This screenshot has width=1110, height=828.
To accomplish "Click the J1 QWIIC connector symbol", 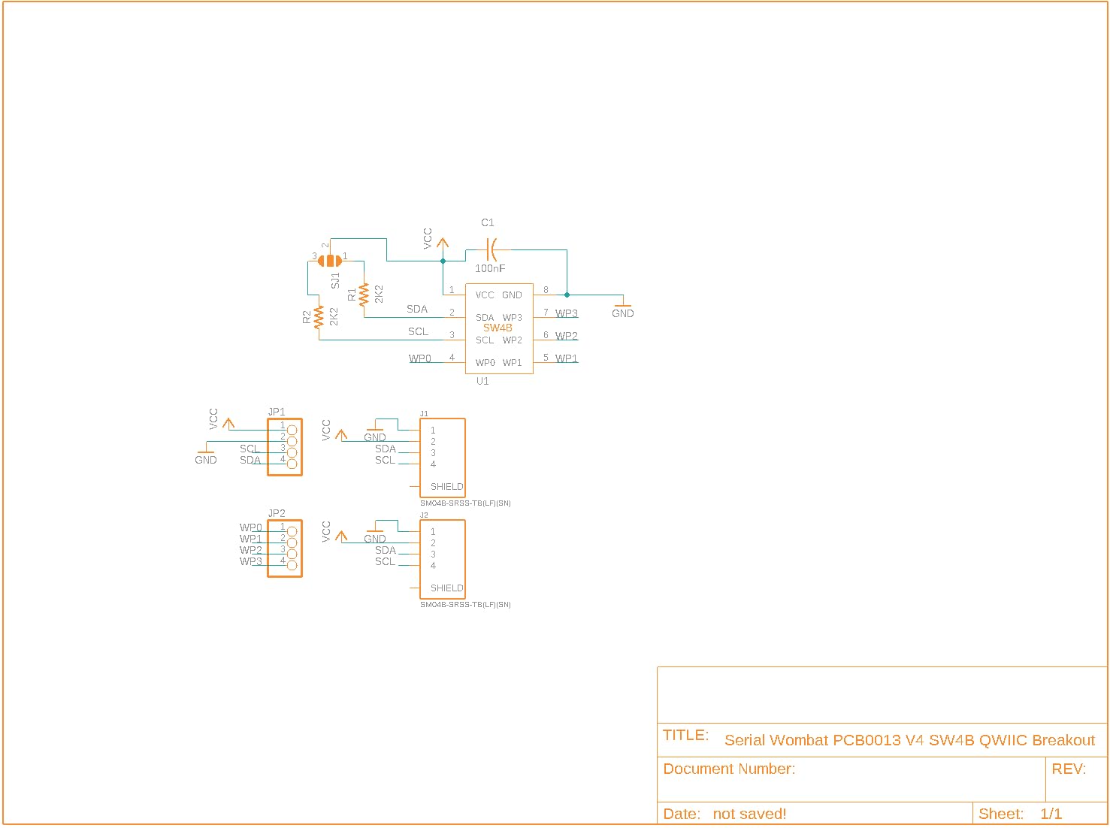I will 443,458.
